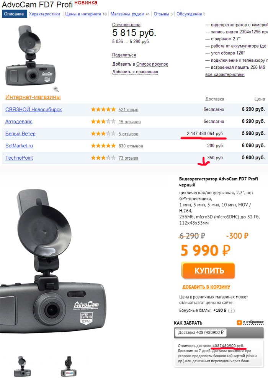Screen dimensions: 268x383
Task: Click the orange plus icon beside 'в избранное'
Action: [239, 323]
